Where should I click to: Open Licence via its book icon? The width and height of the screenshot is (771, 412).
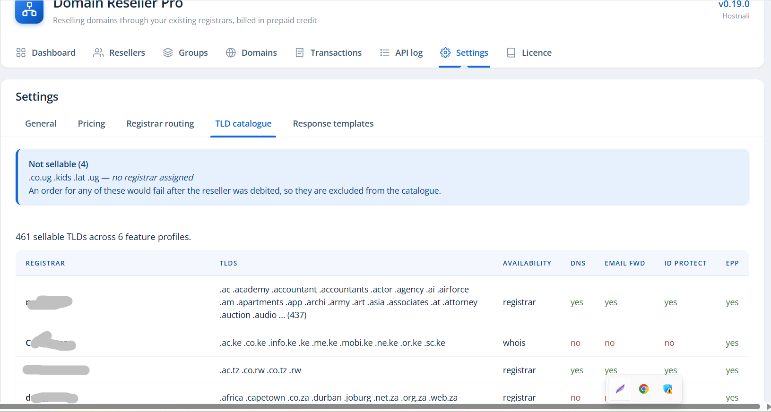point(511,52)
